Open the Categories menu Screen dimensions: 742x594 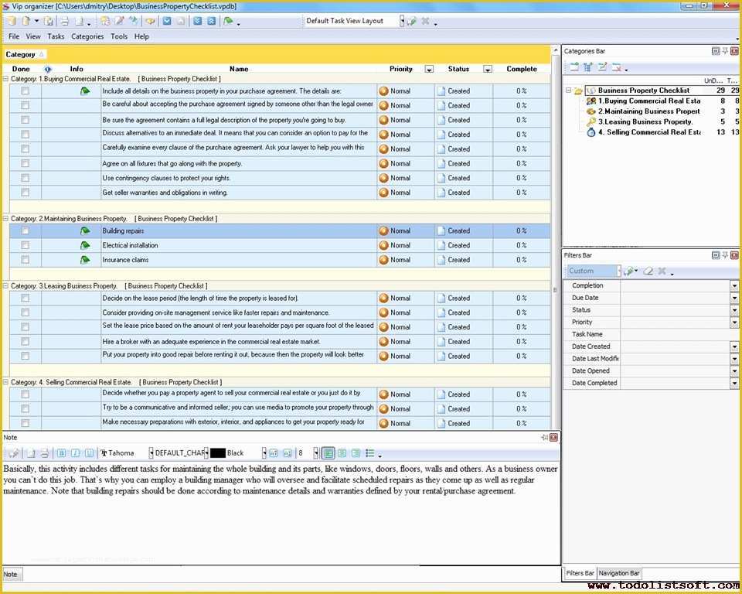point(87,36)
